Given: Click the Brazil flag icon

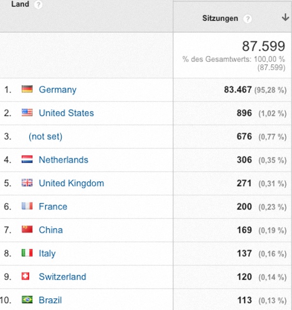Looking at the screenshot, I should [x=27, y=300].
